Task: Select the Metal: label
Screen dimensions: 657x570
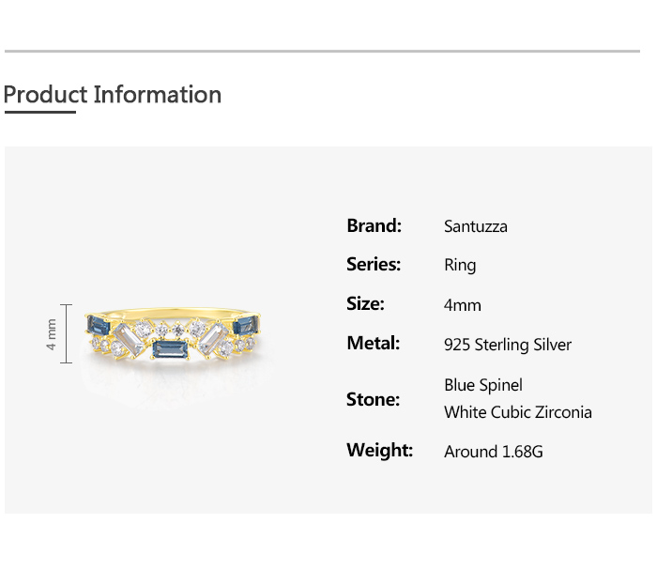Action: (x=374, y=344)
